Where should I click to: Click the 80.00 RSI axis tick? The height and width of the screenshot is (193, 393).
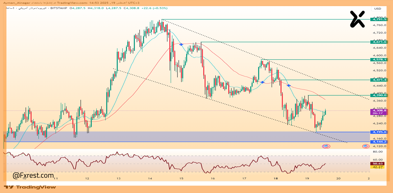377,152
